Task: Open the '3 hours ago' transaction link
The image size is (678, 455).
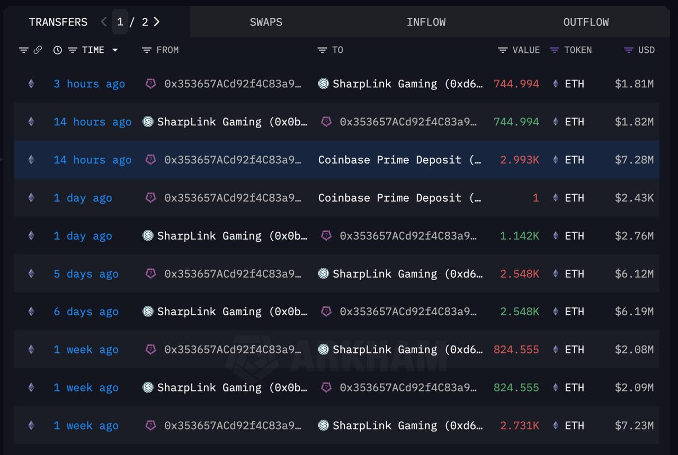Action: [x=89, y=84]
